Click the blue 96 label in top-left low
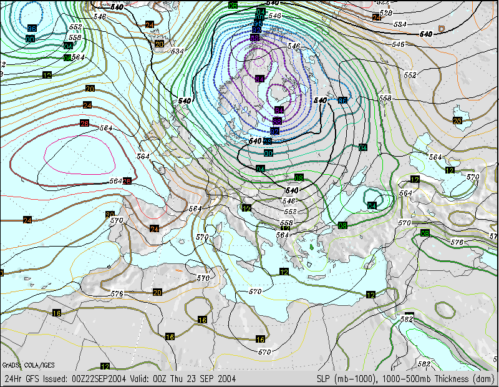499x387 pixels. coord(31,29)
